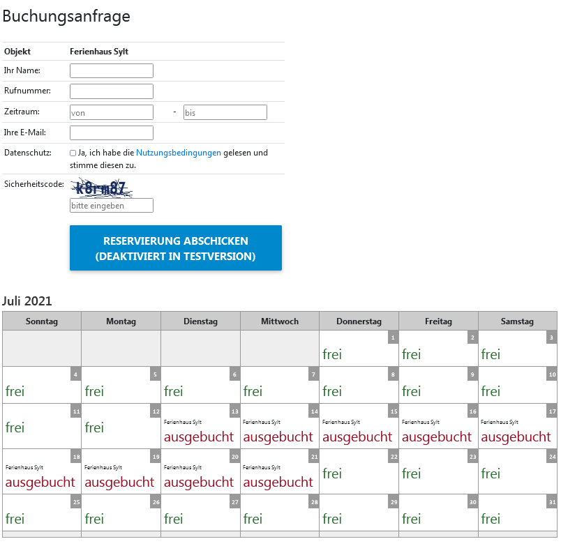Click the captcha security code image
561x546 pixels.
pyautogui.click(x=102, y=188)
